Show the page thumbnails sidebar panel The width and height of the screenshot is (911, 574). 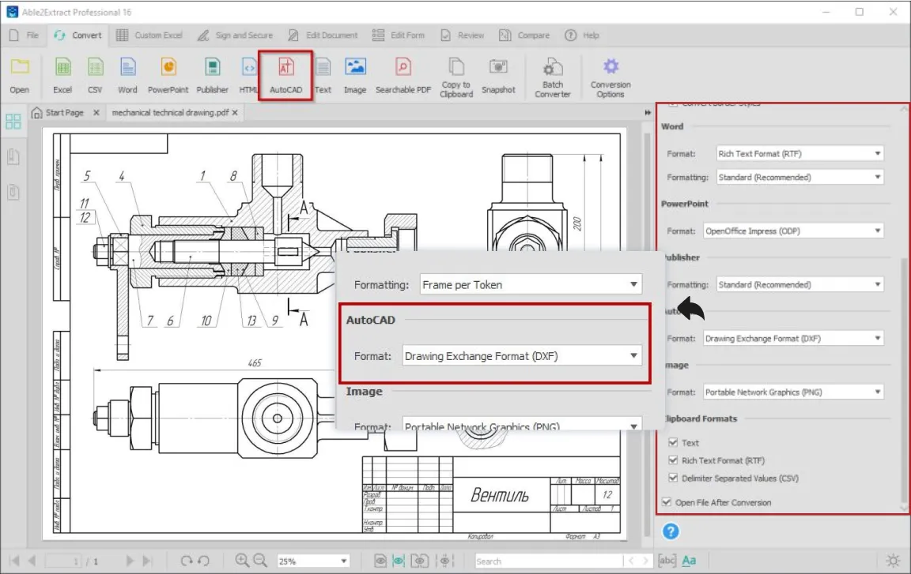coord(13,121)
